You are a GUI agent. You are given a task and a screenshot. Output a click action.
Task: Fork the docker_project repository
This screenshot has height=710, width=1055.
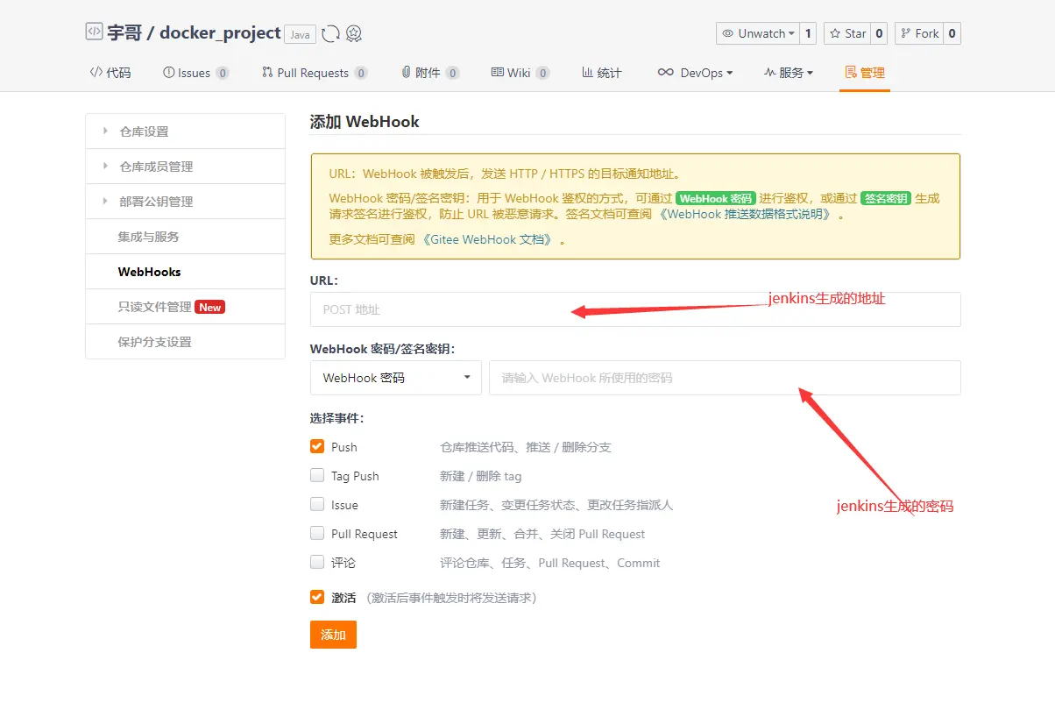pyautogui.click(x=918, y=33)
